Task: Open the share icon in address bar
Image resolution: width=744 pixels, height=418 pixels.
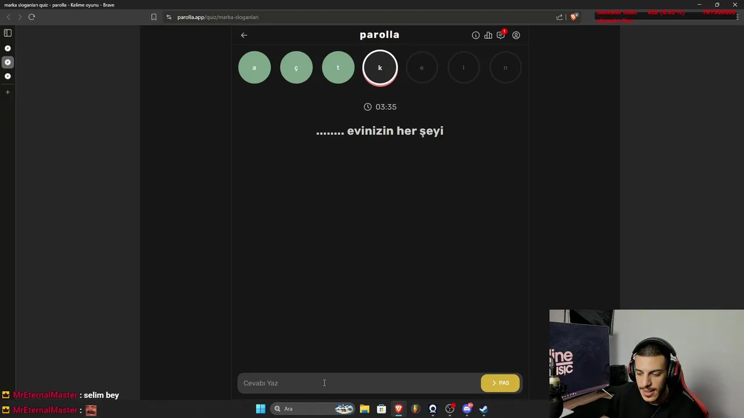Action: (x=559, y=17)
